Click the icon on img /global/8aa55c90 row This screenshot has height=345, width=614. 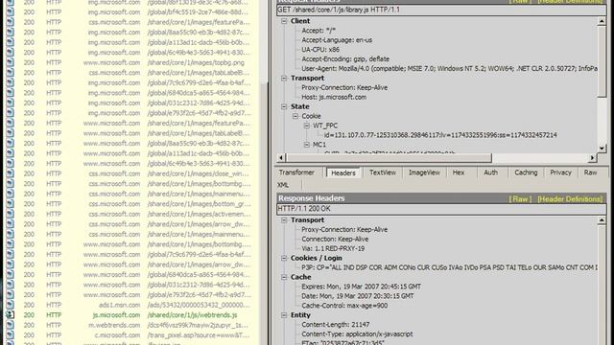click(x=10, y=33)
